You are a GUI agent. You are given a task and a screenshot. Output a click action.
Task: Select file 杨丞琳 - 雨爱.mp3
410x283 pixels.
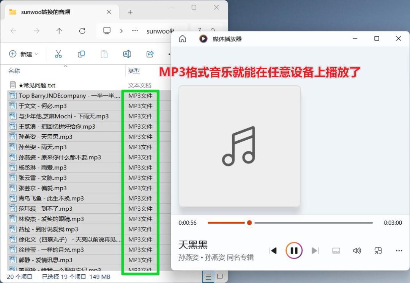coord(43,168)
